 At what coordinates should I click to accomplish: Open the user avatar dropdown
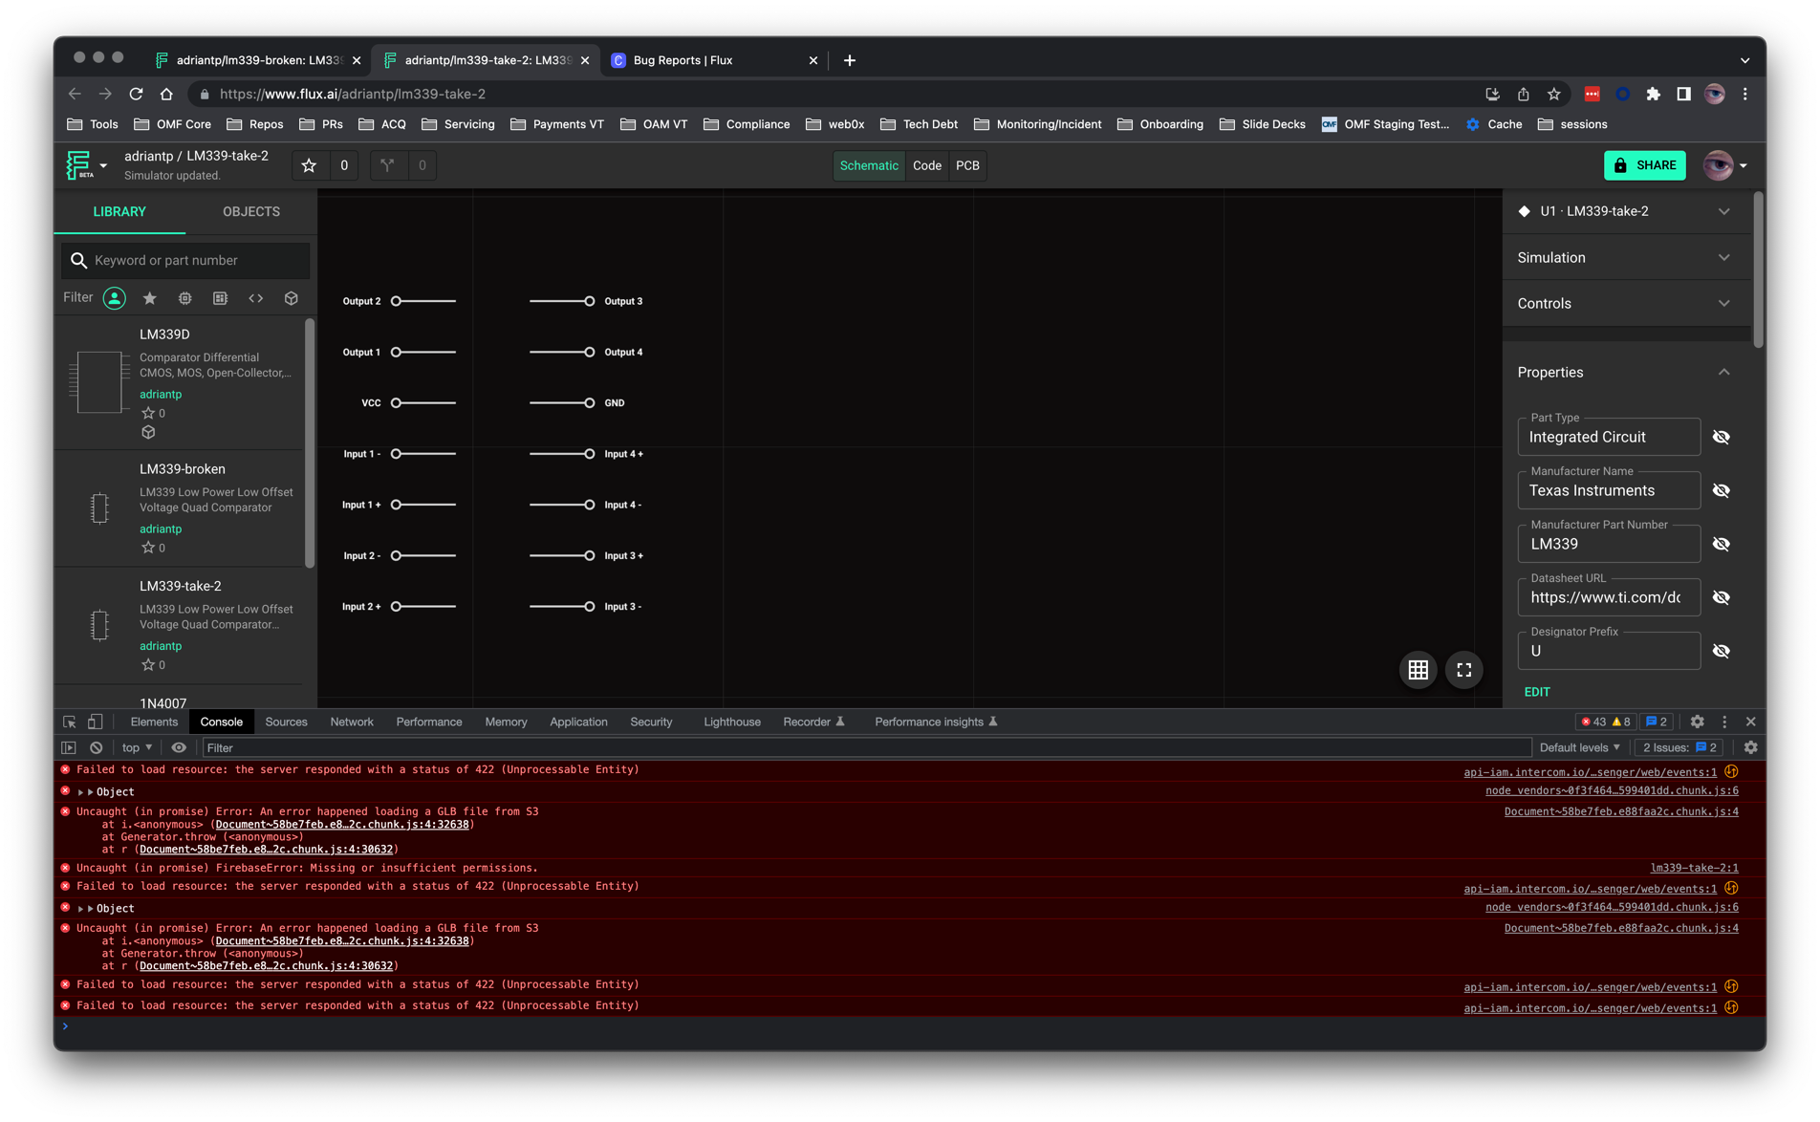pos(1725,165)
